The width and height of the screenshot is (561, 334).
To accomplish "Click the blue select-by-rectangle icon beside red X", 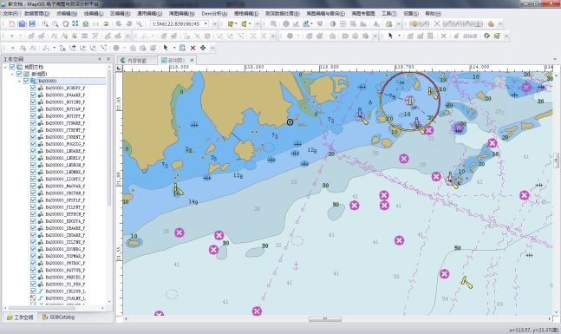I will coord(183,48).
